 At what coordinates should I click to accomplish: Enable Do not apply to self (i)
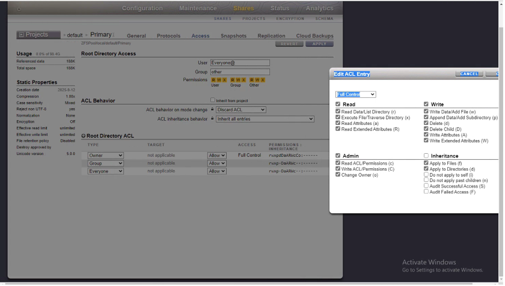(x=426, y=174)
